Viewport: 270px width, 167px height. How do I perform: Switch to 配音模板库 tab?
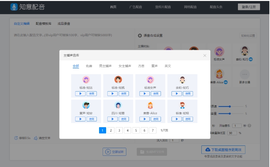click(x=44, y=24)
